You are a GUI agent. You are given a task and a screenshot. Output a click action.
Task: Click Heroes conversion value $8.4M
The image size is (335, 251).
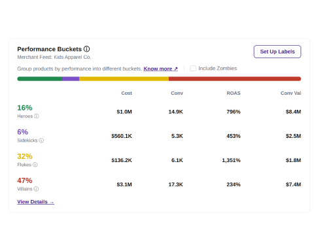point(293,112)
